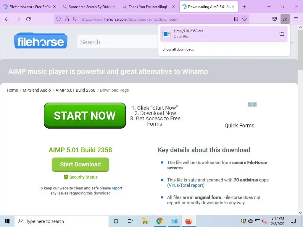
Task: Open the taskbar clock showing 3:17 PM
Action: [278, 221]
